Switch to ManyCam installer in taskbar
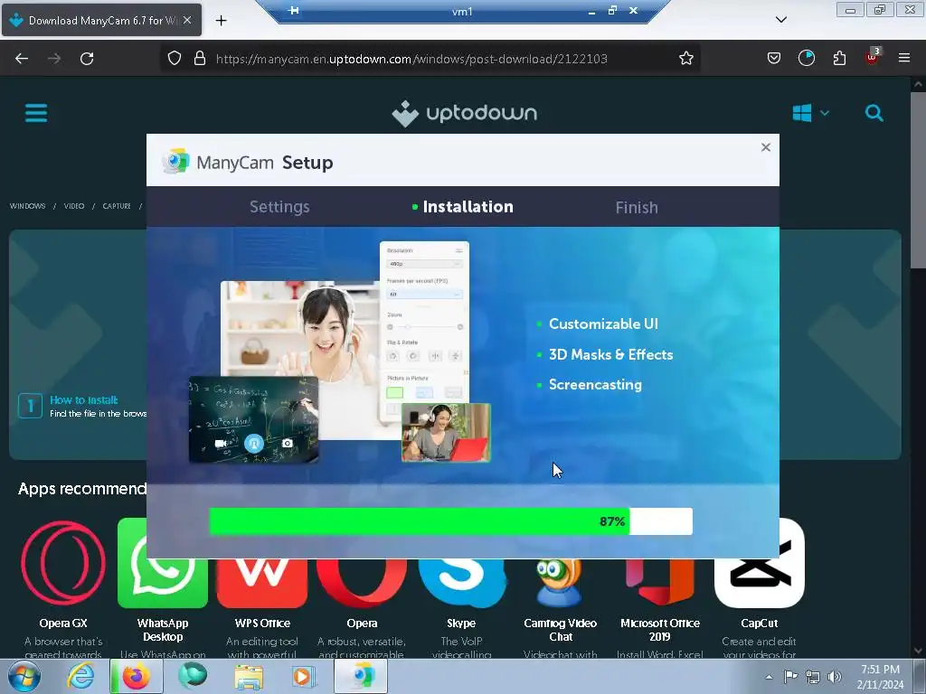The height and width of the screenshot is (694, 926). click(361, 676)
